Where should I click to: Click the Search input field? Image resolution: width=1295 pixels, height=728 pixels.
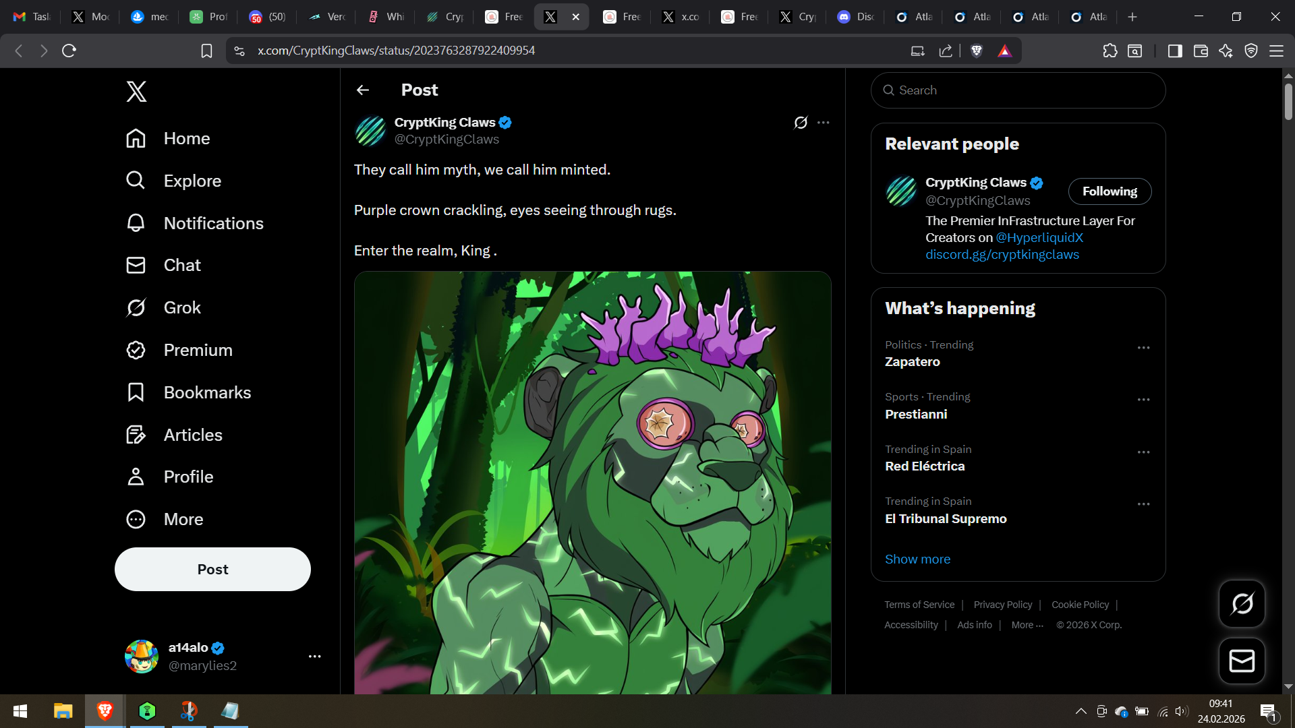pyautogui.click(x=1018, y=90)
